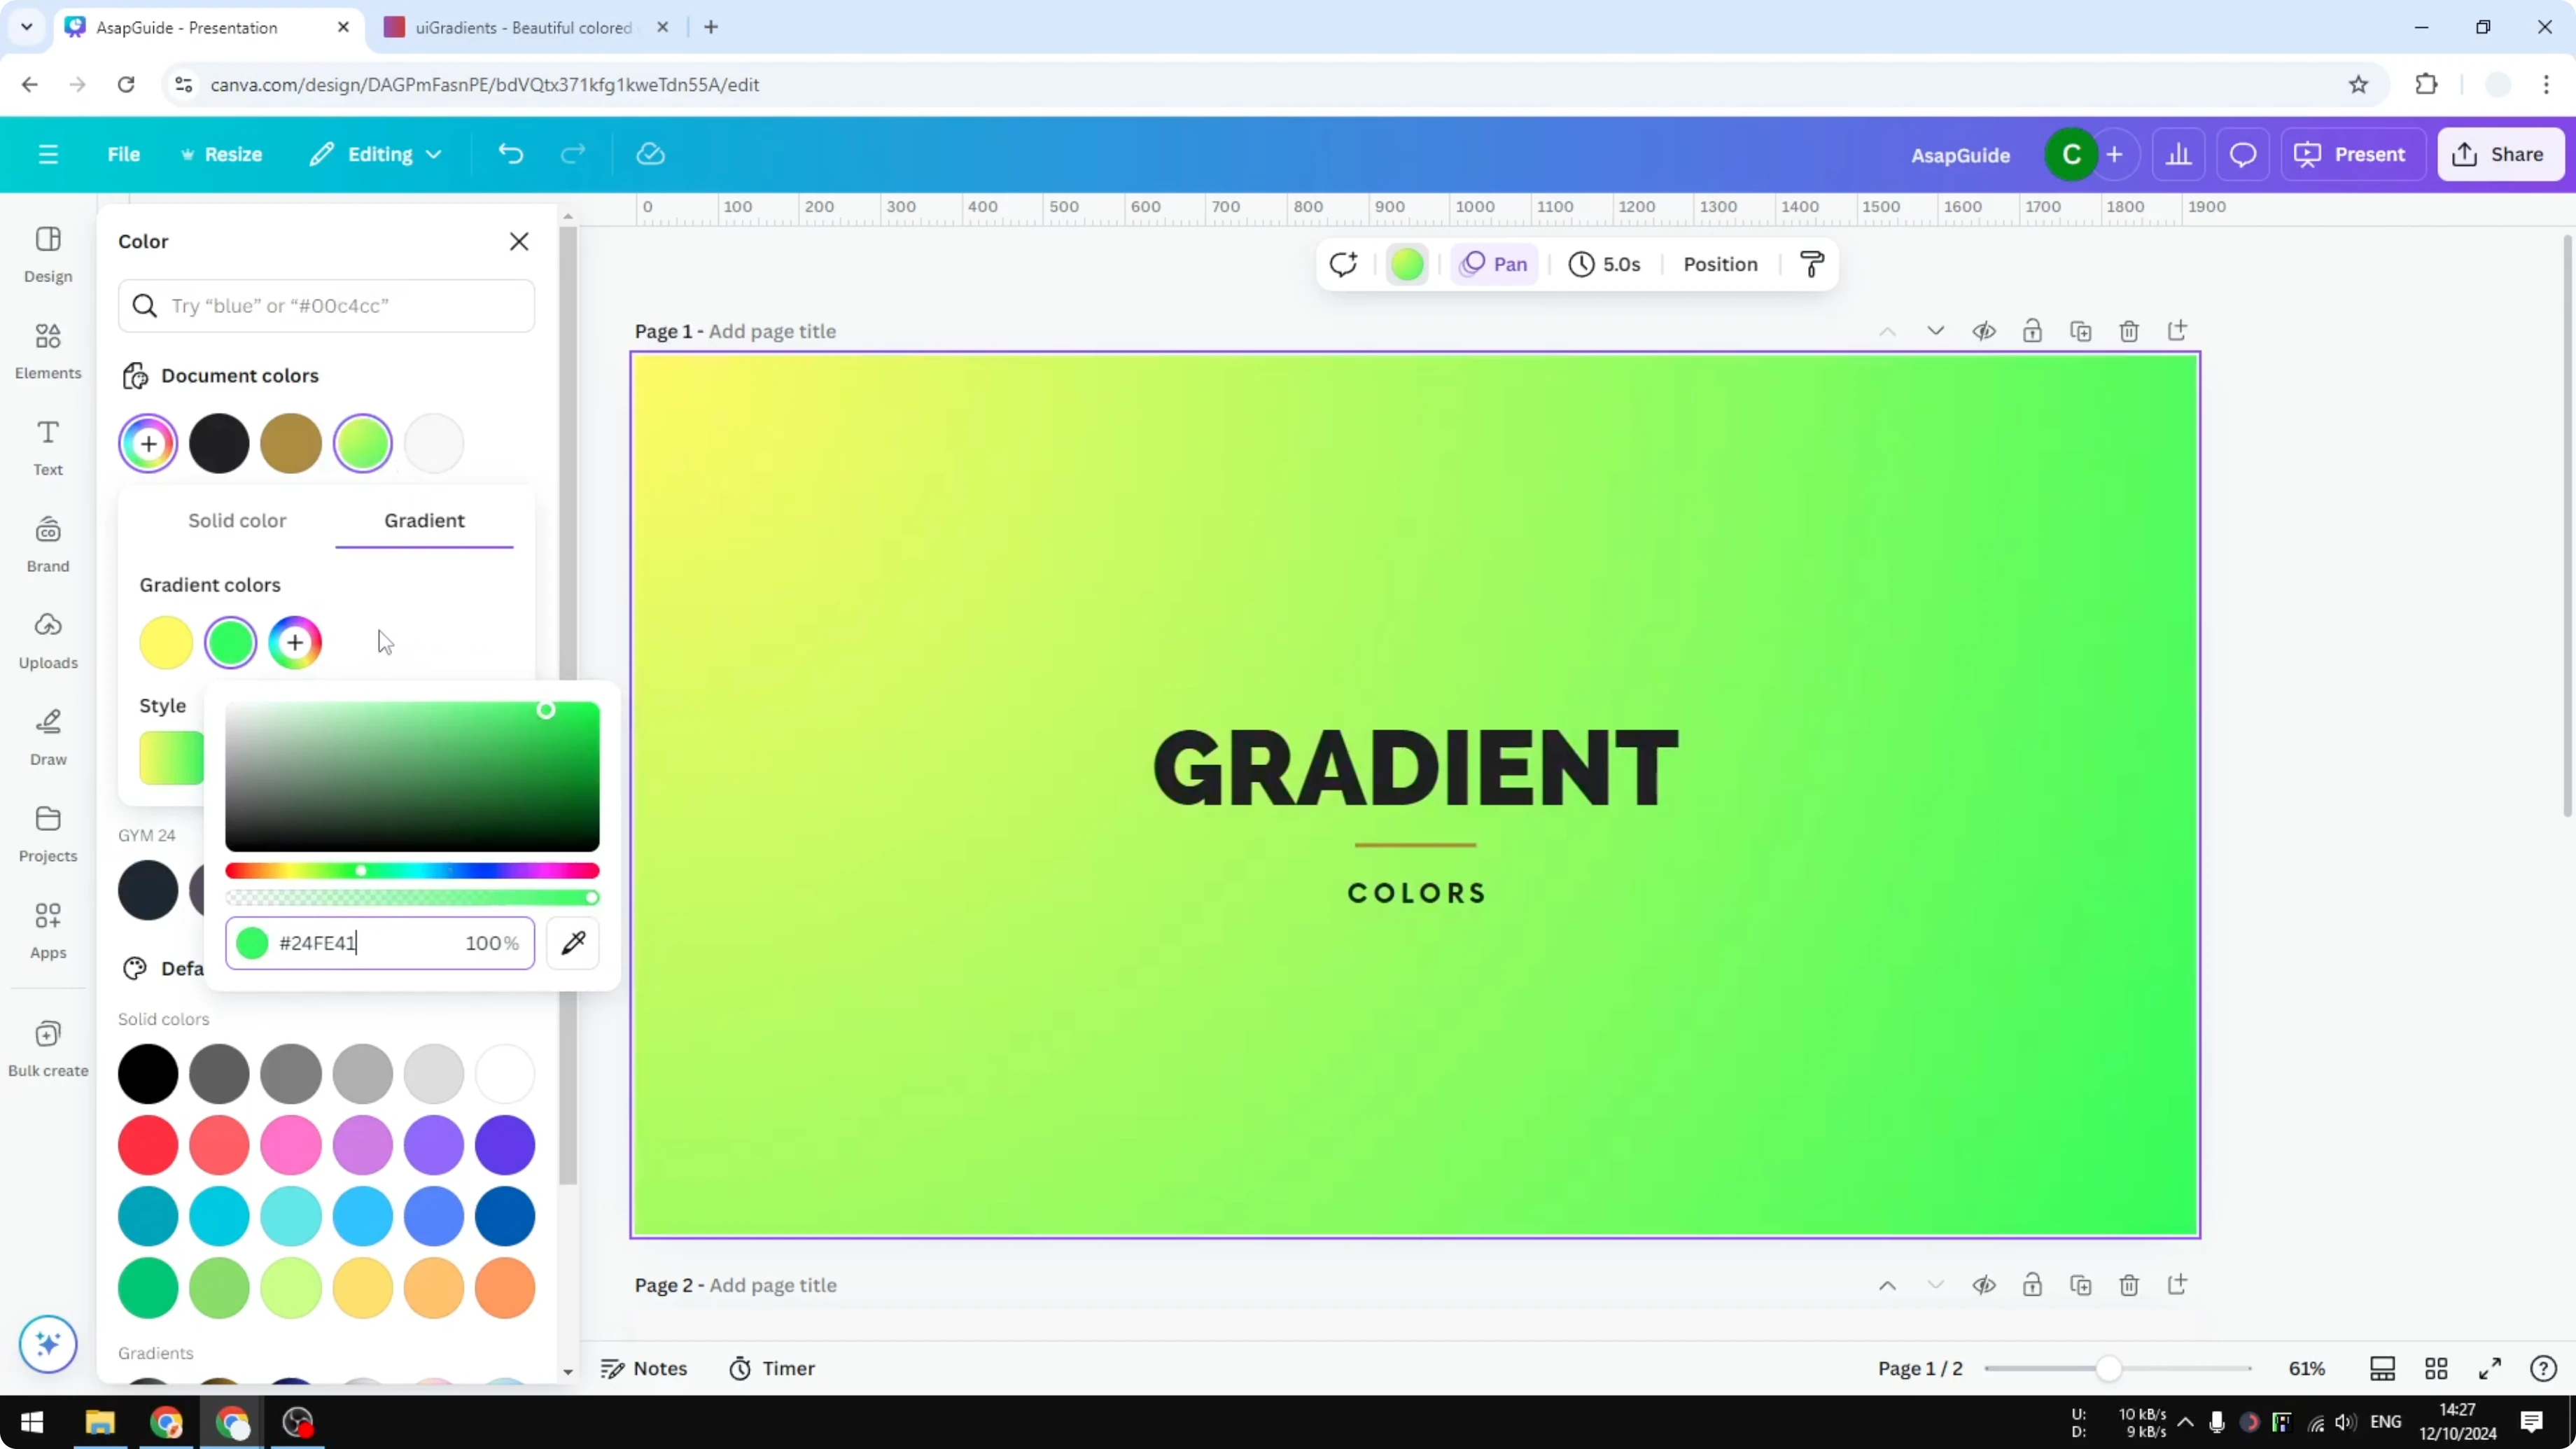Open the eyedropper color picker tool
This screenshot has width=2576, height=1449.
tap(573, 942)
